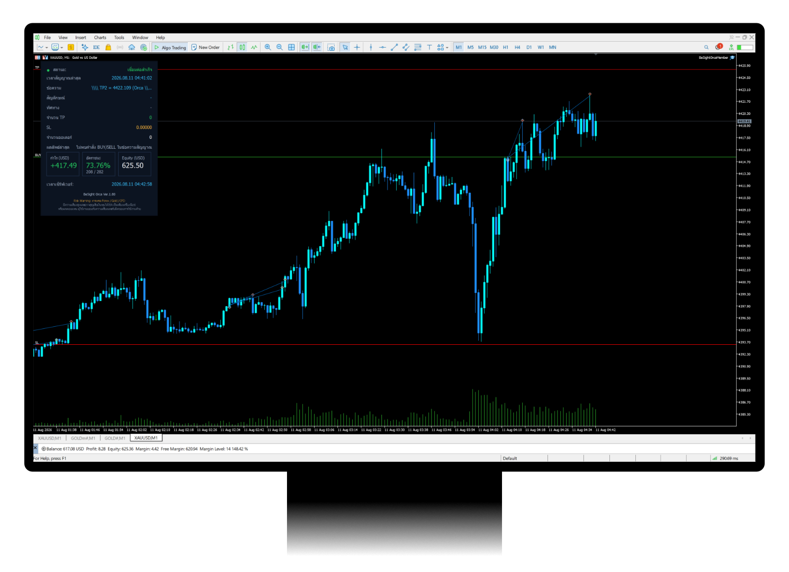This screenshot has width=789, height=572.
Task: Close the toolbox panel with X
Action: point(35,448)
